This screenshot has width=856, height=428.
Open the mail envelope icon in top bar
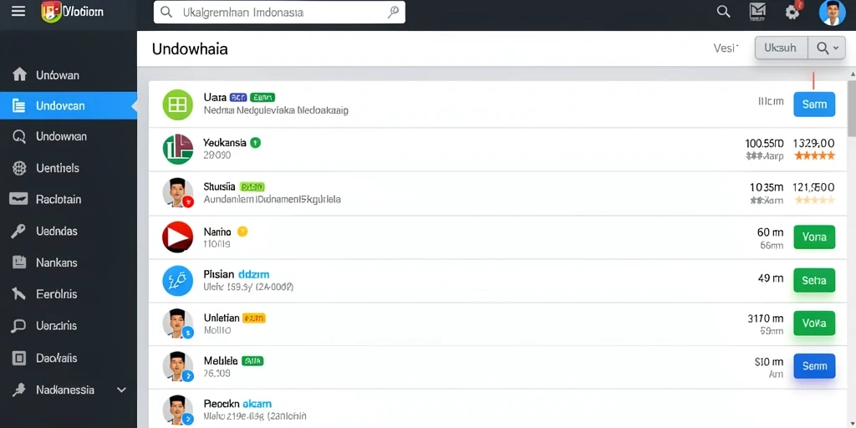tap(757, 11)
